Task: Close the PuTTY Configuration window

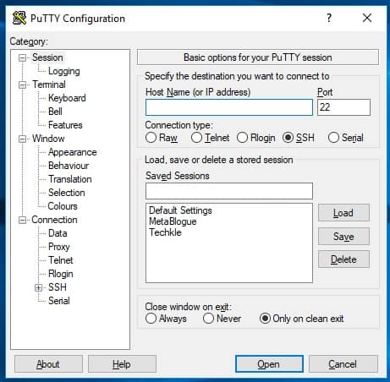Action: (367, 18)
